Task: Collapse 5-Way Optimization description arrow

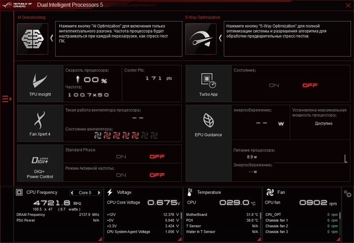Action: click(220, 38)
